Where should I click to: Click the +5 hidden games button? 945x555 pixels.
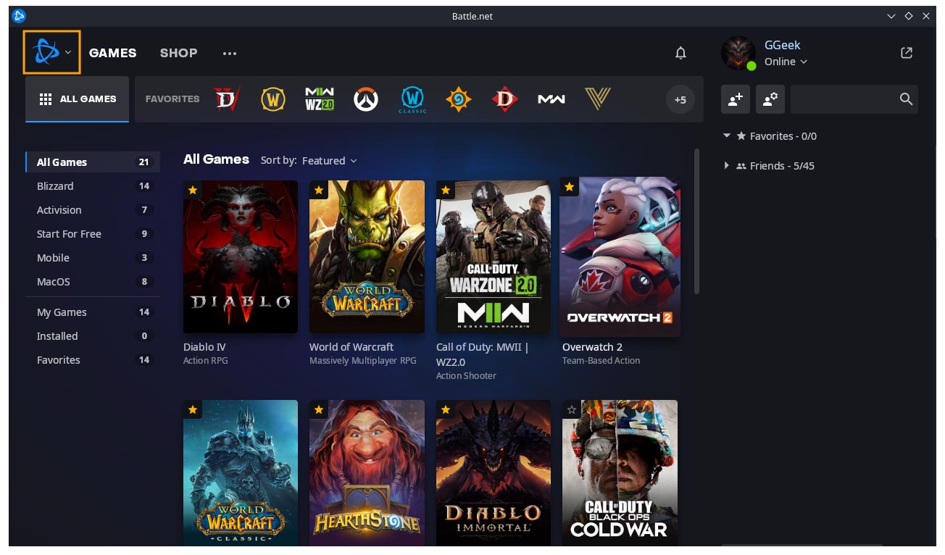coord(680,99)
